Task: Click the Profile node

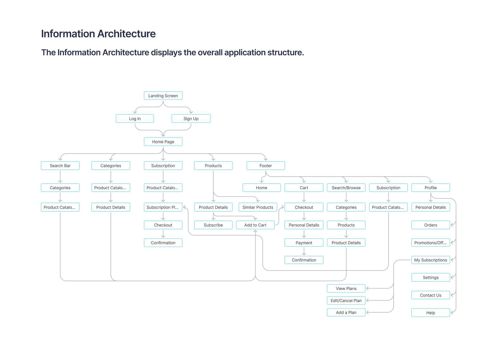Action: point(431,188)
